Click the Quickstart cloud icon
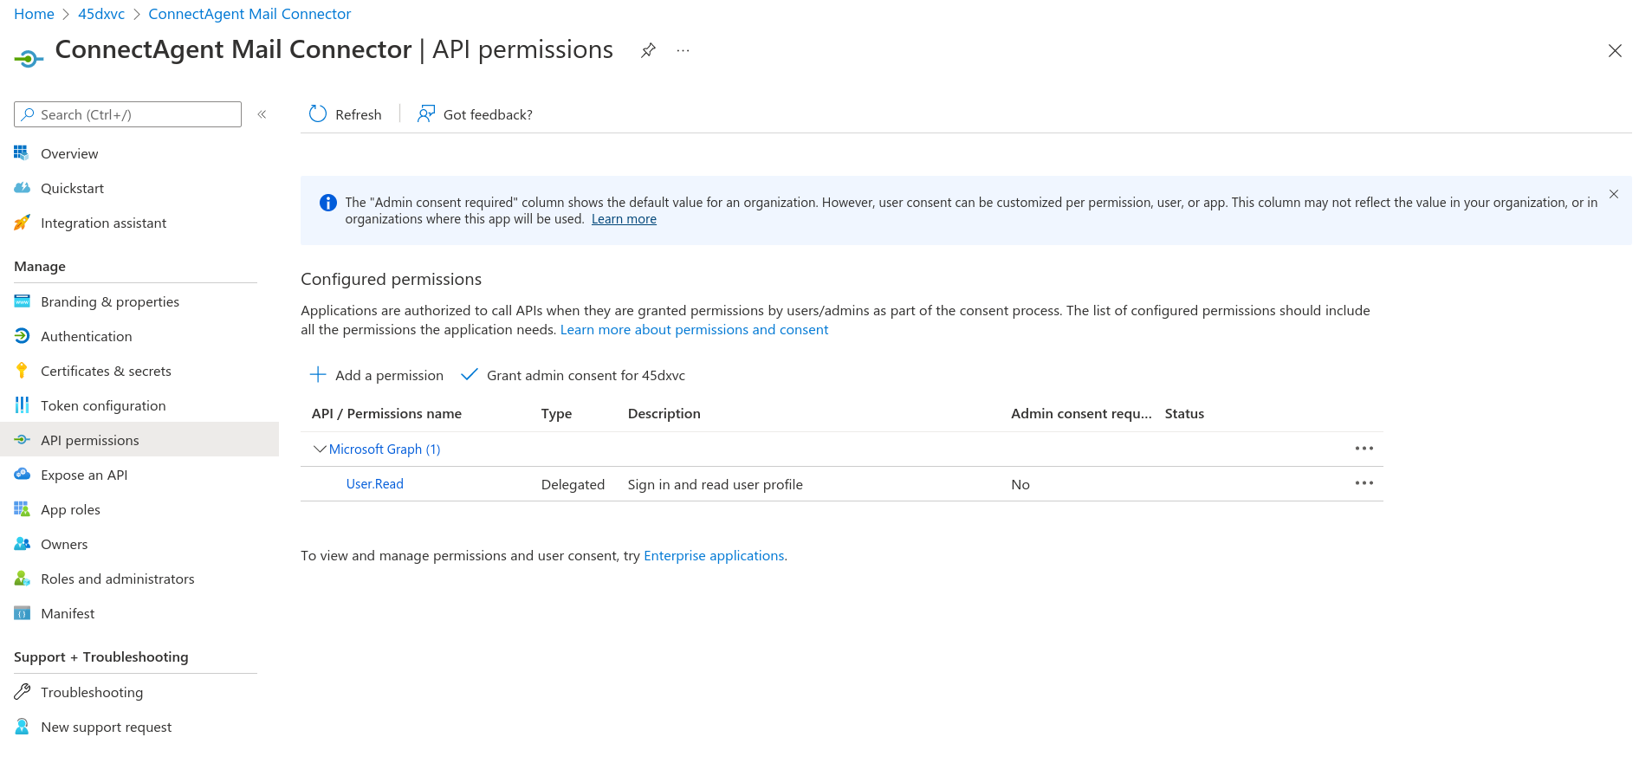1639x776 pixels. tap(22, 188)
